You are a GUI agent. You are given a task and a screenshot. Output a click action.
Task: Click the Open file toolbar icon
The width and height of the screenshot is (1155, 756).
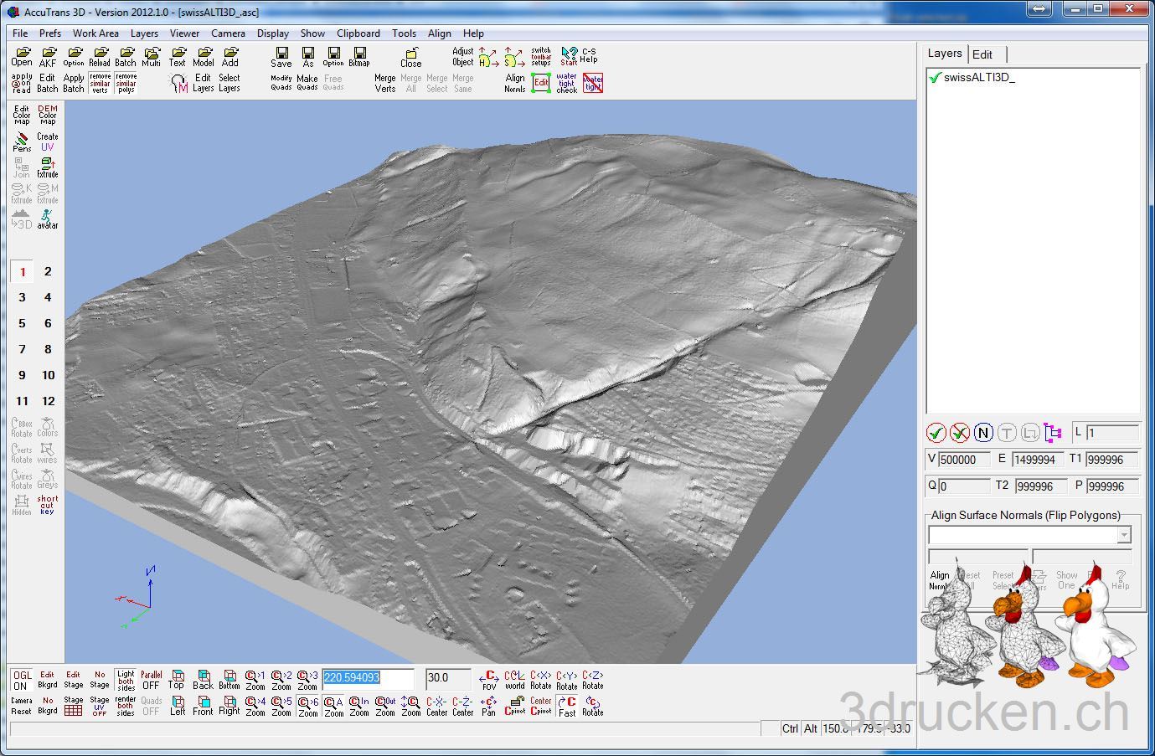[x=22, y=57]
